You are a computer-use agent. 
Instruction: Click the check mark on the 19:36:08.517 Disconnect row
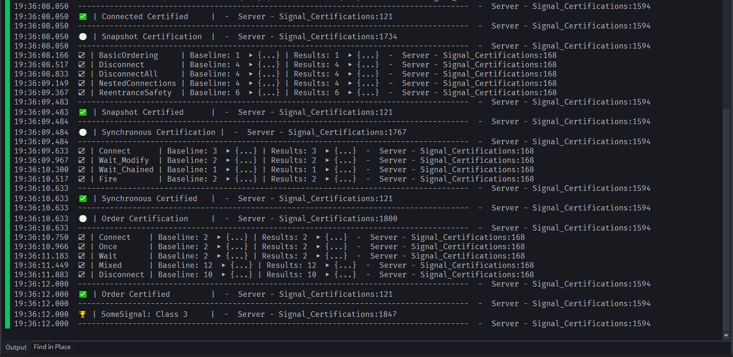pos(82,64)
